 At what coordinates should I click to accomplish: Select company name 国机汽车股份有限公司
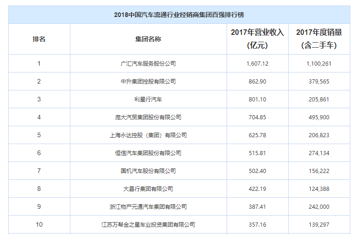(148, 171)
